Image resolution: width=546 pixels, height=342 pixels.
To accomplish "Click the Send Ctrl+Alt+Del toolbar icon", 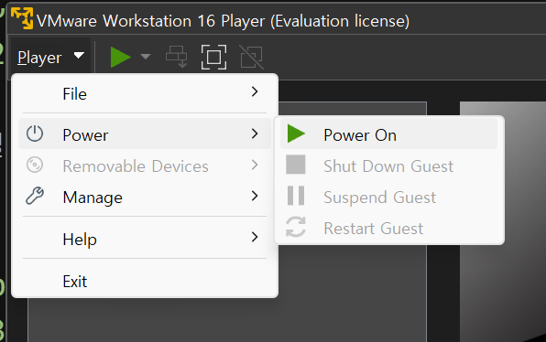I will (176, 57).
